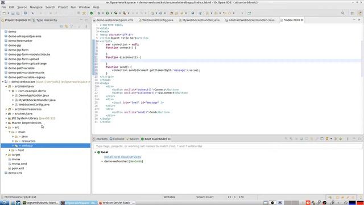Image resolution: width=364 pixels, height=205 pixels.
Task: Maximize the Project Explorer panel
Action: 86,20
